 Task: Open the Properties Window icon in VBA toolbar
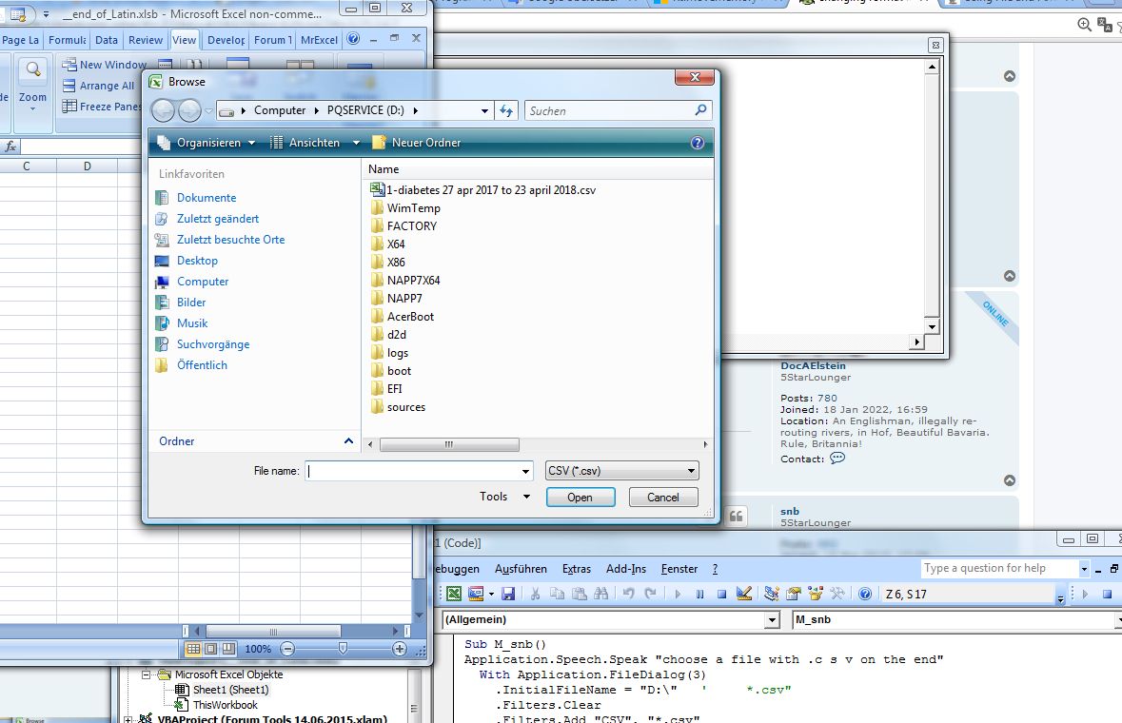(x=793, y=594)
